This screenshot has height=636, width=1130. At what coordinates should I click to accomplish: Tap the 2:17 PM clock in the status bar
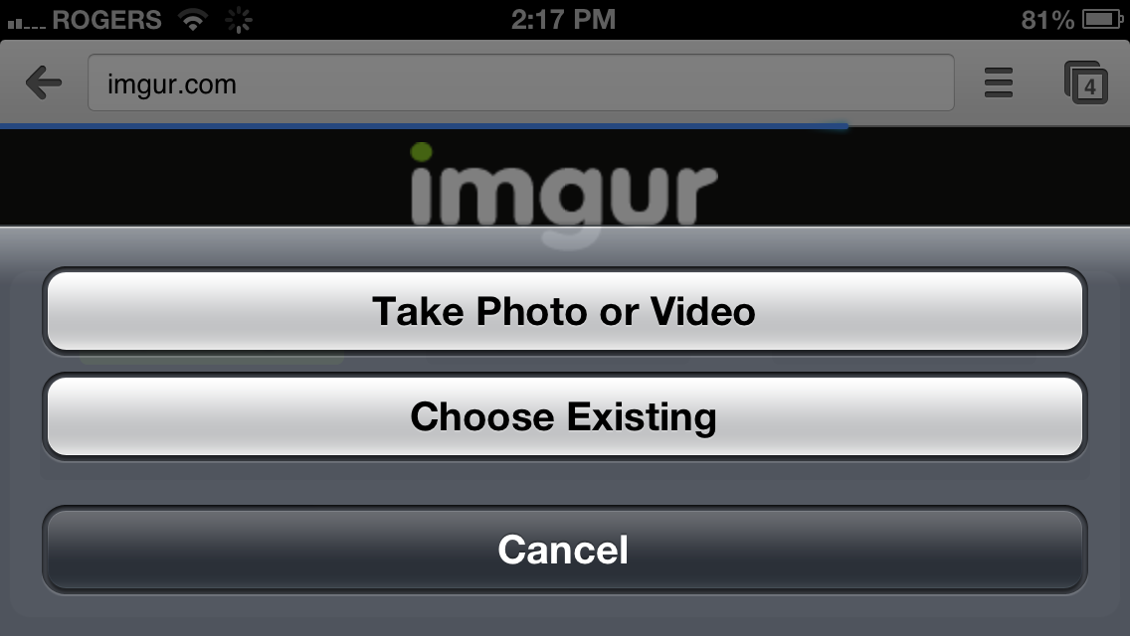tap(564, 20)
